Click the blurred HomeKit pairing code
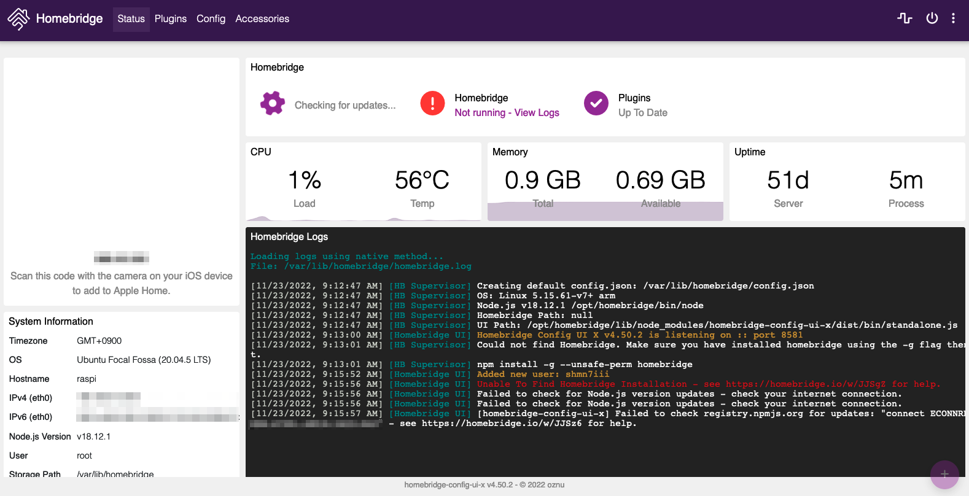The height and width of the screenshot is (496, 969). coord(122,257)
